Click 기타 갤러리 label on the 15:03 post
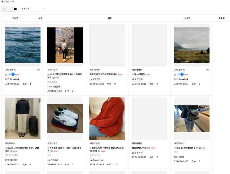 pos(180,70)
